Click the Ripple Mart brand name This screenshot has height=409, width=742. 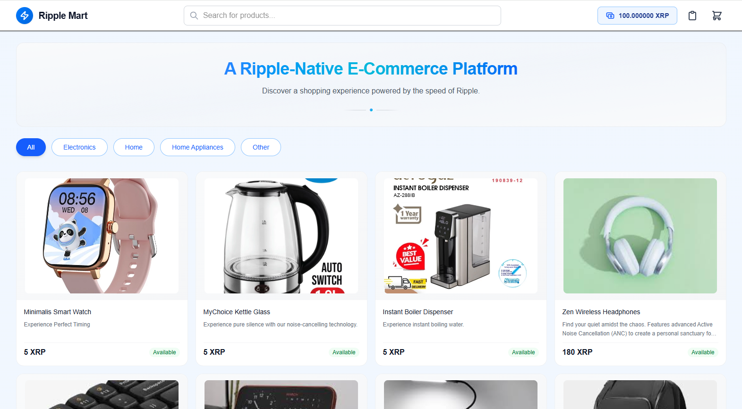click(63, 16)
